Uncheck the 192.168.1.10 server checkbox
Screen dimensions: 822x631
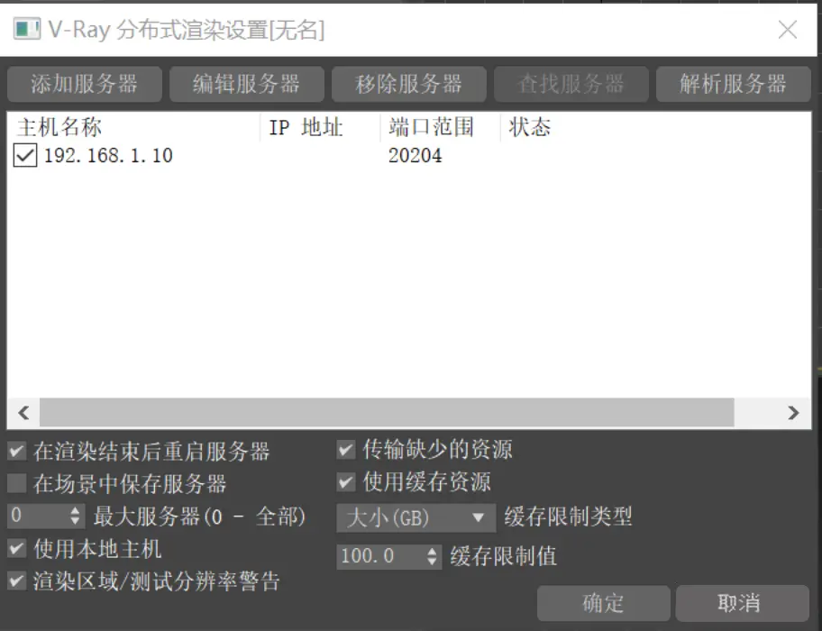(x=25, y=155)
